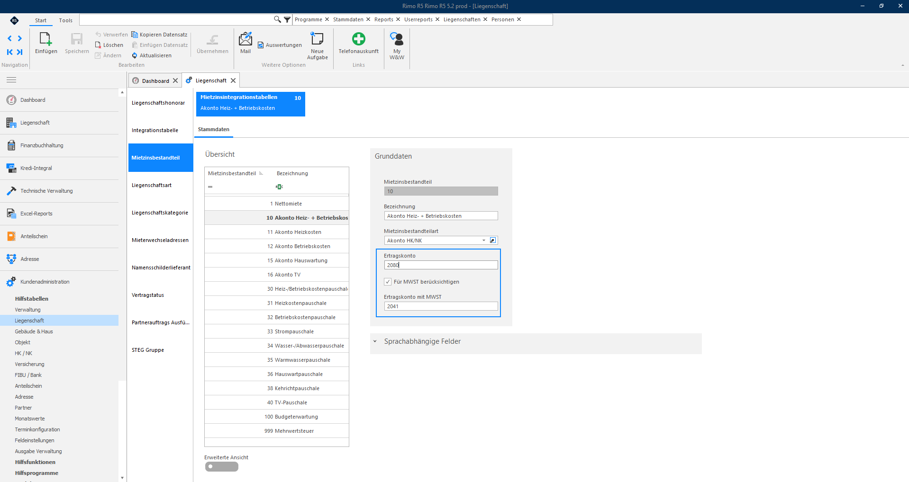Click the Übernehmen icon
909x482 pixels.
(212, 40)
